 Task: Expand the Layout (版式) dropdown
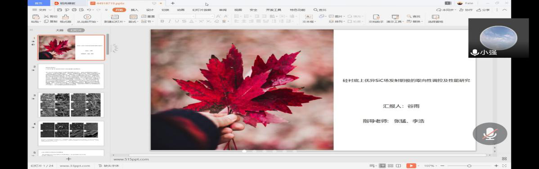(x=133, y=22)
